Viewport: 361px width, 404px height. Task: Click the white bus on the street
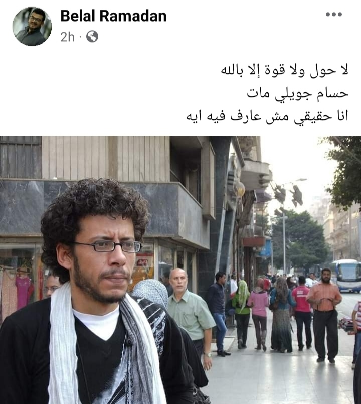click(x=346, y=276)
